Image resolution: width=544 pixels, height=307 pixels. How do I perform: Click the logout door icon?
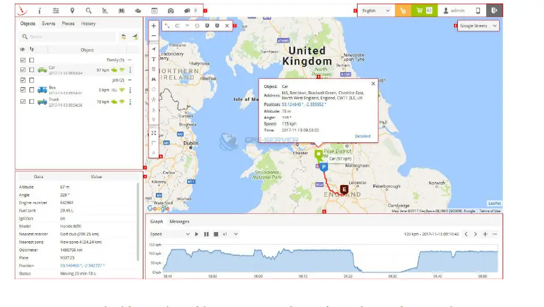[x=494, y=10]
